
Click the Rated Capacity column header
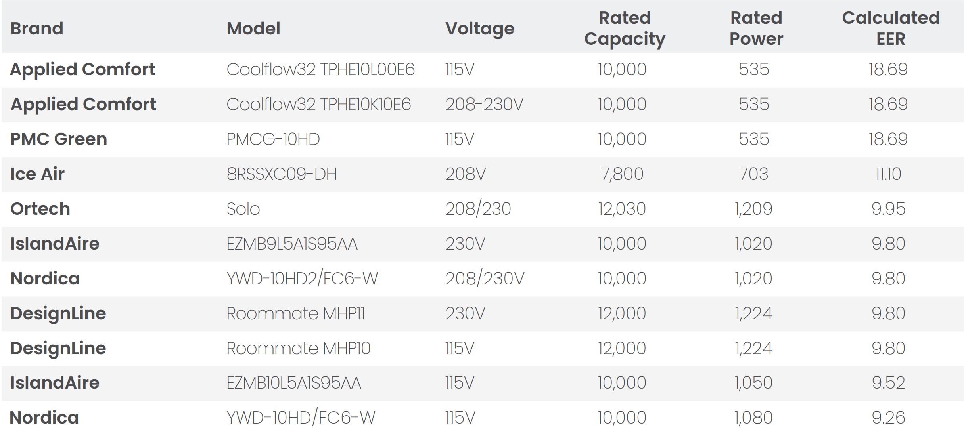[x=625, y=29]
